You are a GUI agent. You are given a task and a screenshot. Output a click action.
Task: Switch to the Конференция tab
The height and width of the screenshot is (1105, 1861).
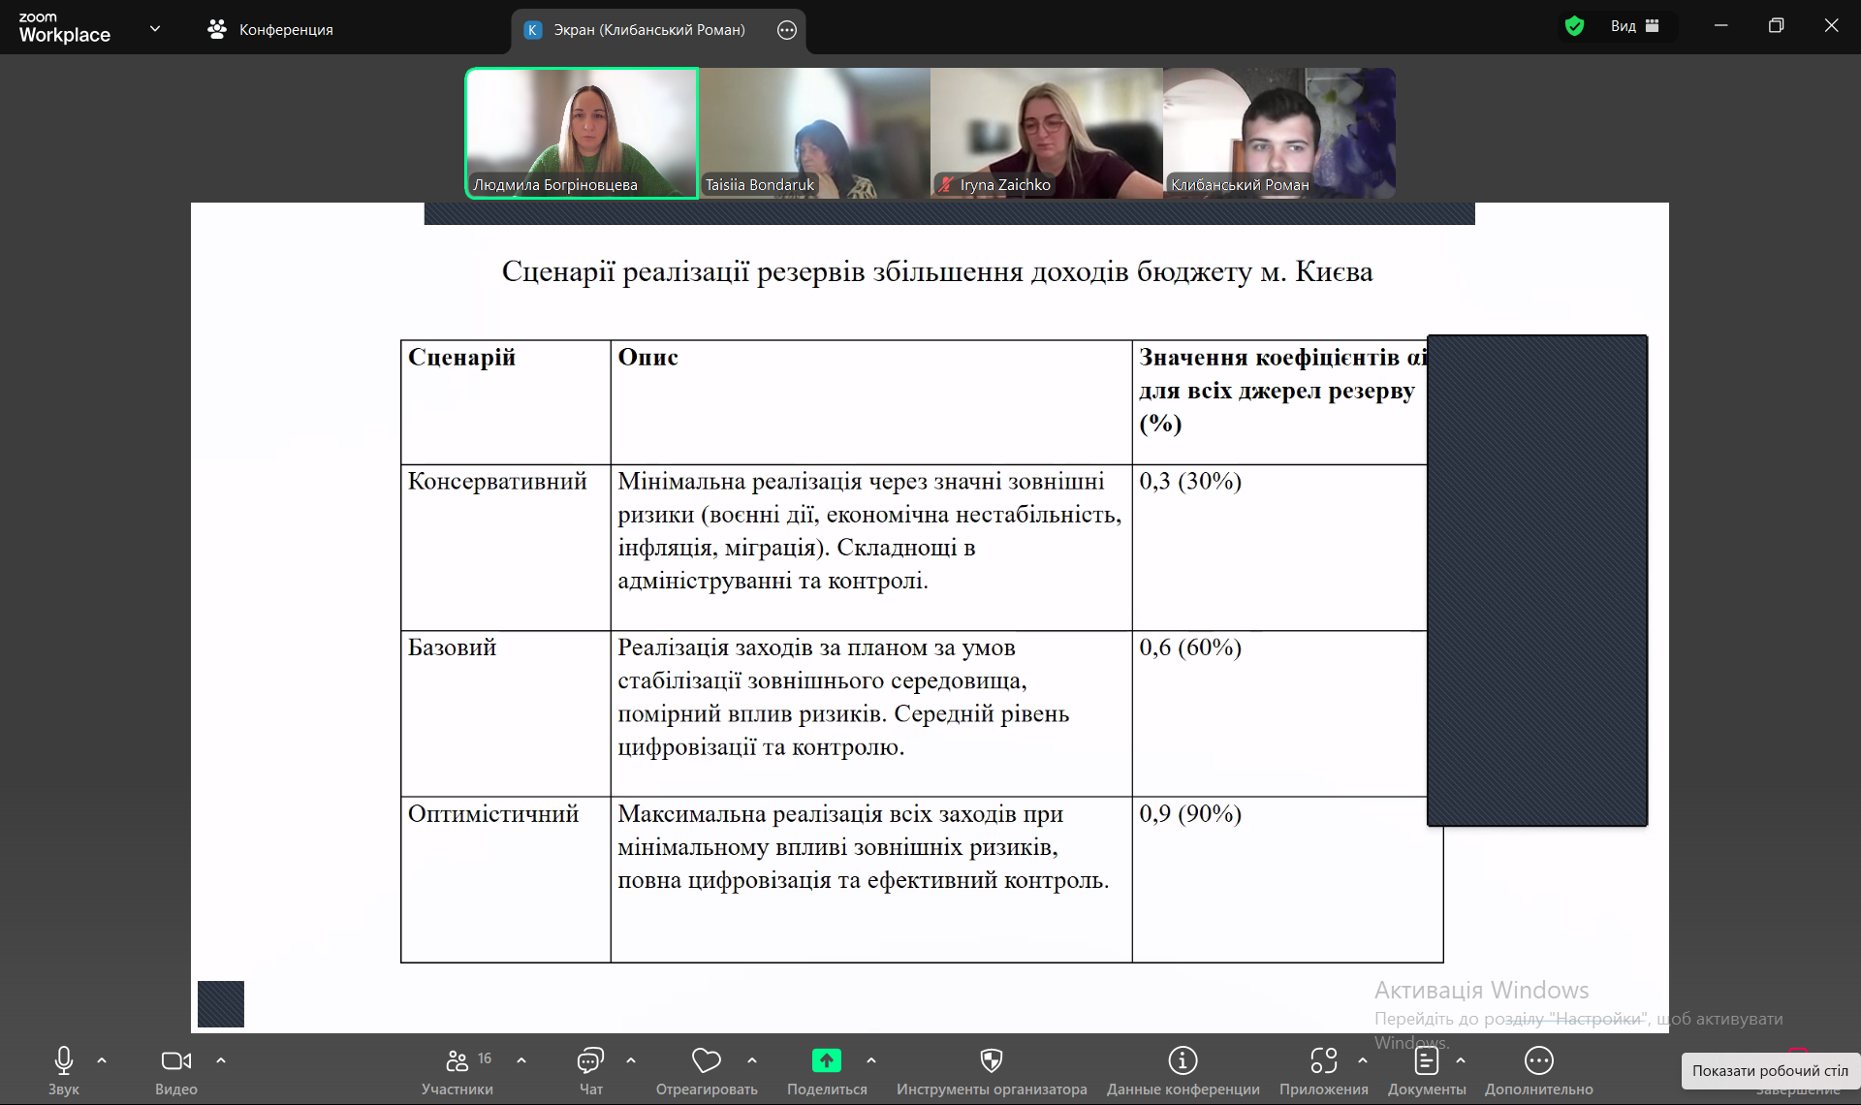[x=271, y=30]
